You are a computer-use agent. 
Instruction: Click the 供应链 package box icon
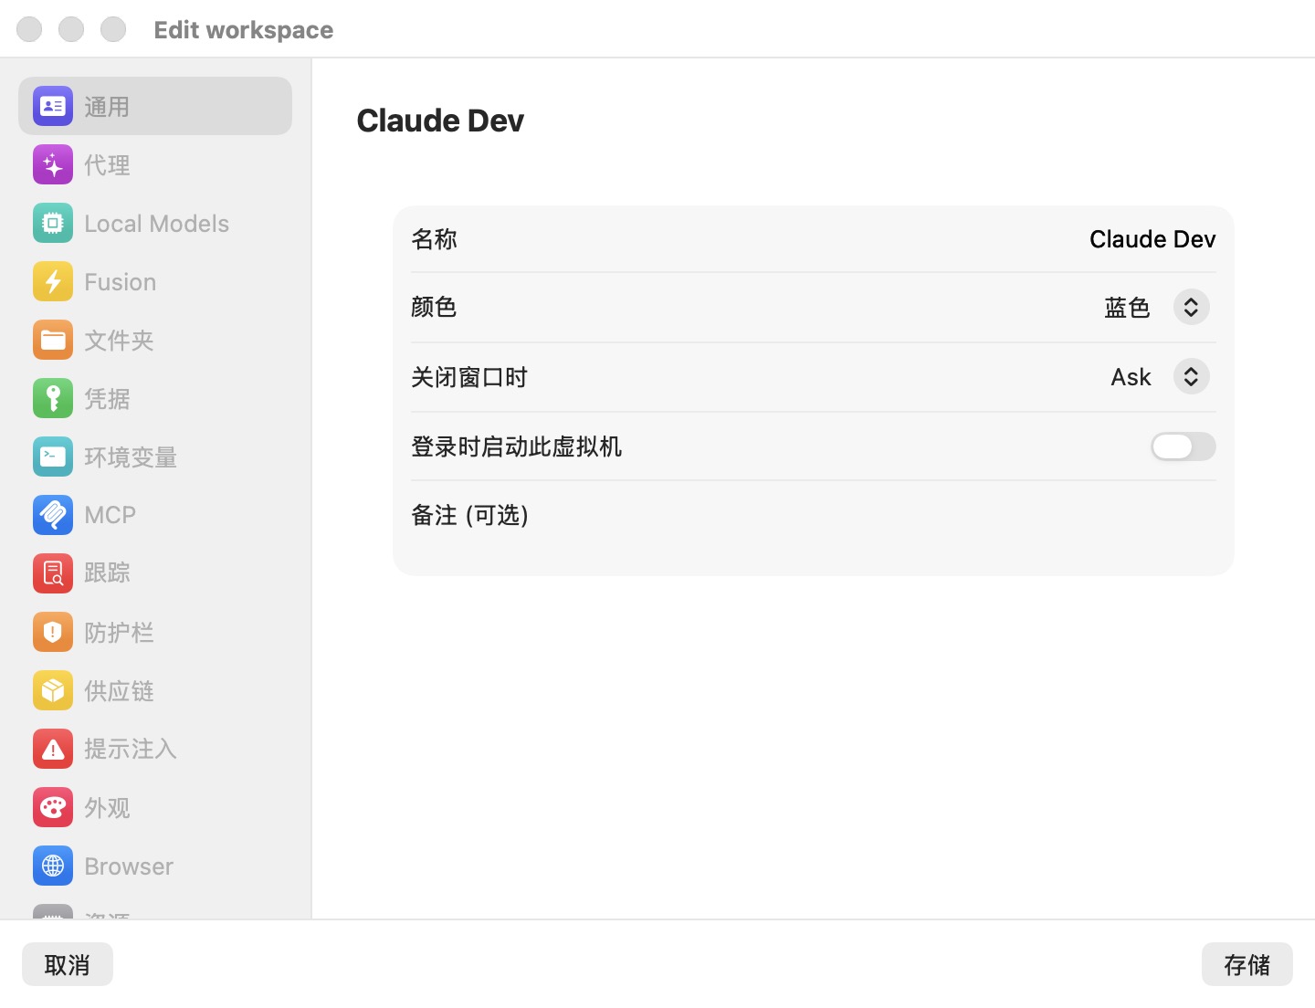[53, 690]
